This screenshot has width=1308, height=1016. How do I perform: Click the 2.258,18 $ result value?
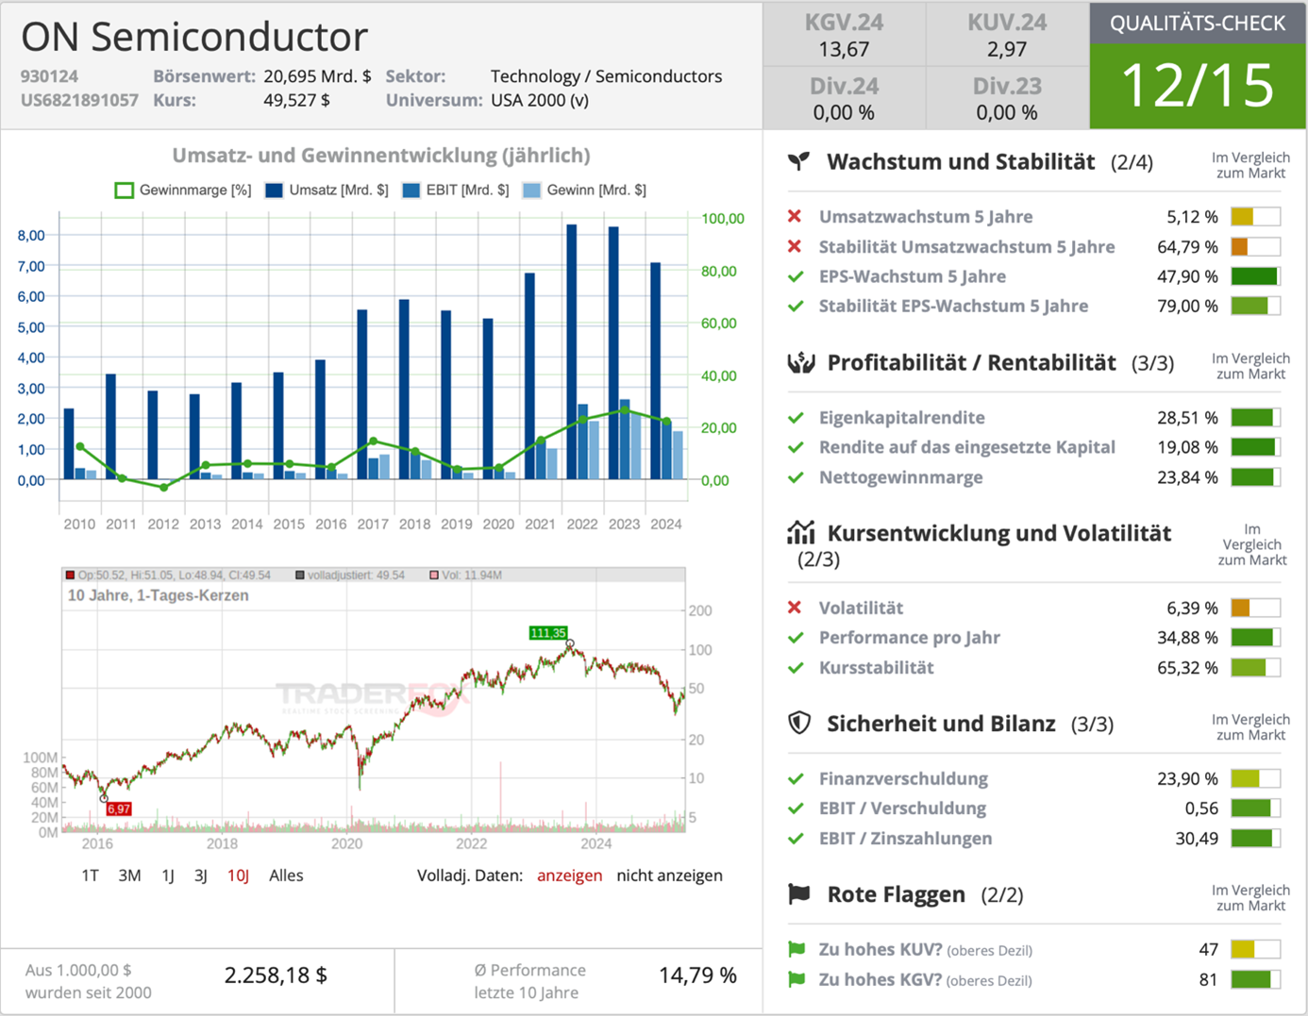click(276, 975)
